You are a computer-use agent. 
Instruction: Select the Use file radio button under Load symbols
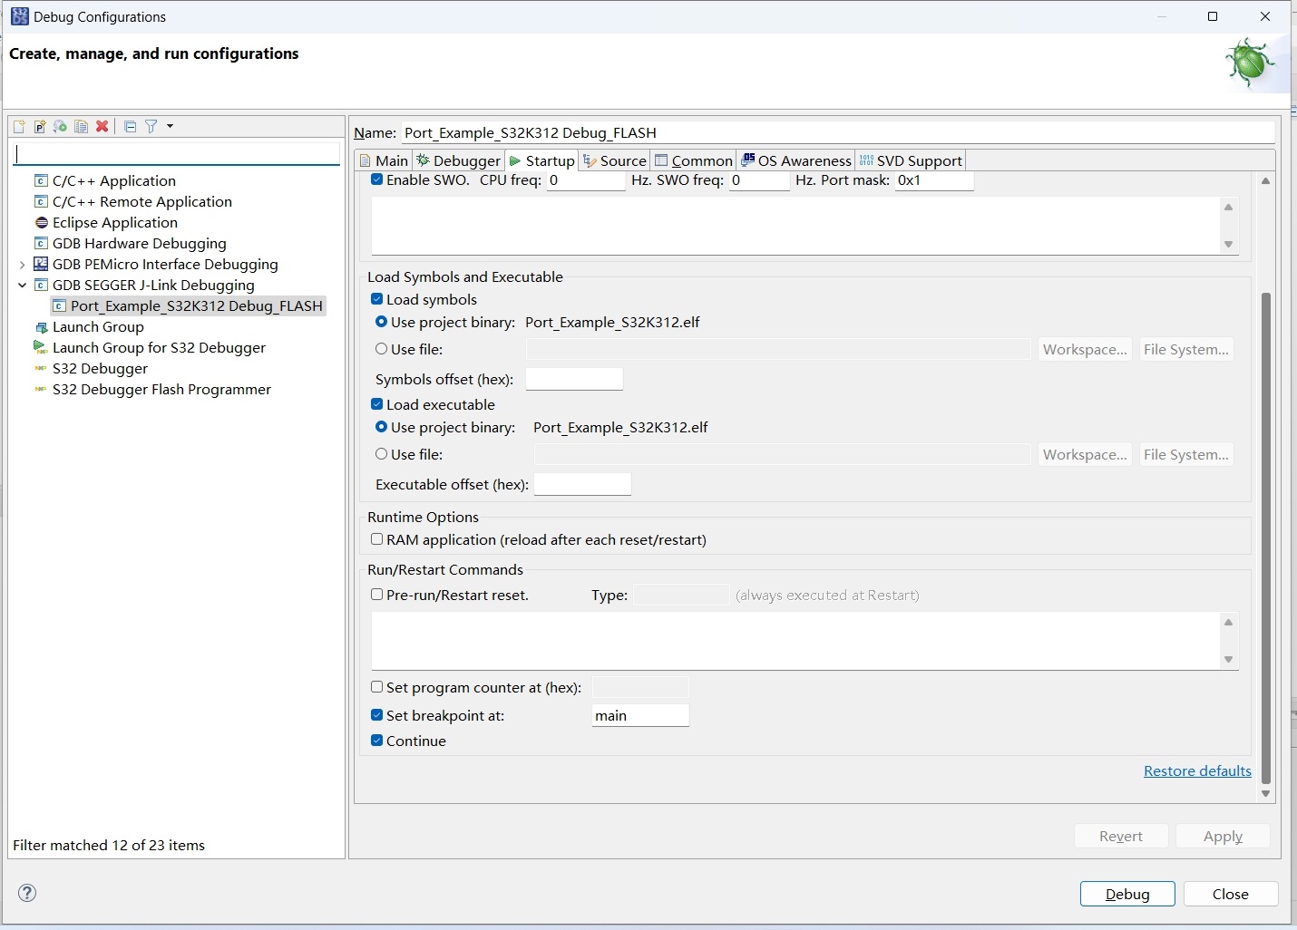382,349
